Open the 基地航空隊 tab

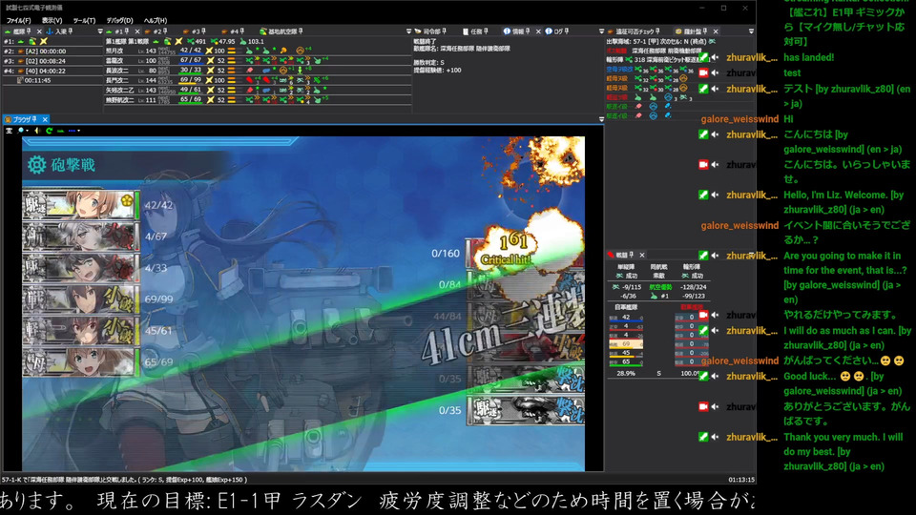coord(281,31)
